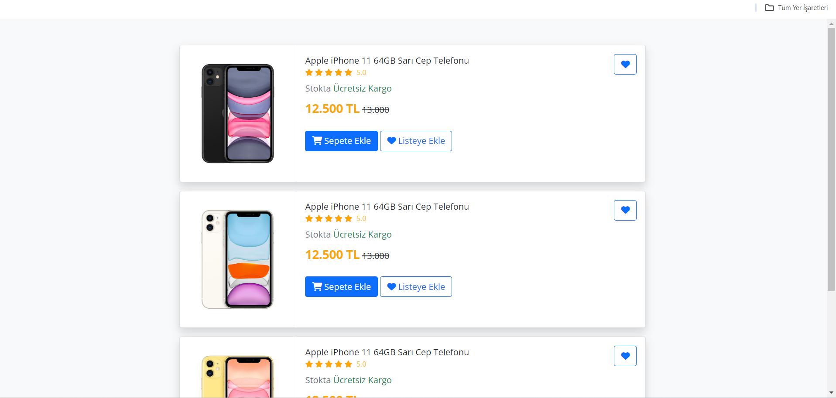Click star rating on second product
Image resolution: width=836 pixels, height=398 pixels.
[329, 219]
